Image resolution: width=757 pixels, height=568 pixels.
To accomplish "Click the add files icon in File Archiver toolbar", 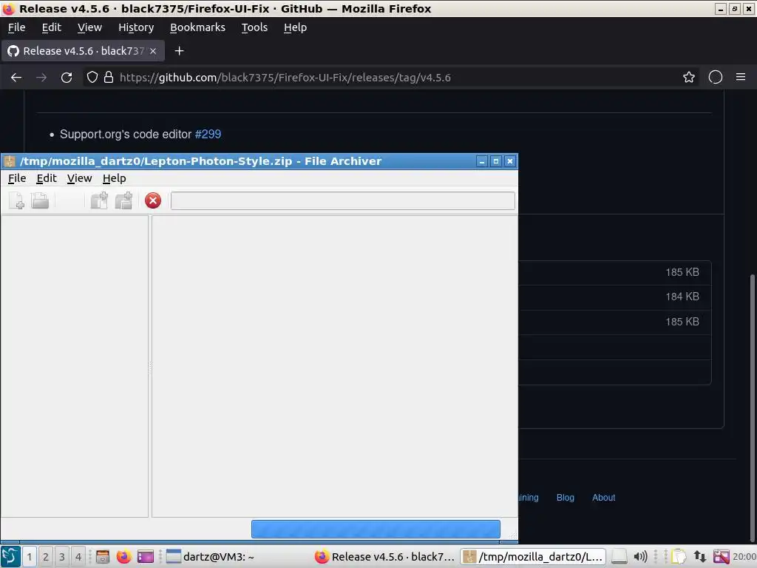I will tap(100, 200).
